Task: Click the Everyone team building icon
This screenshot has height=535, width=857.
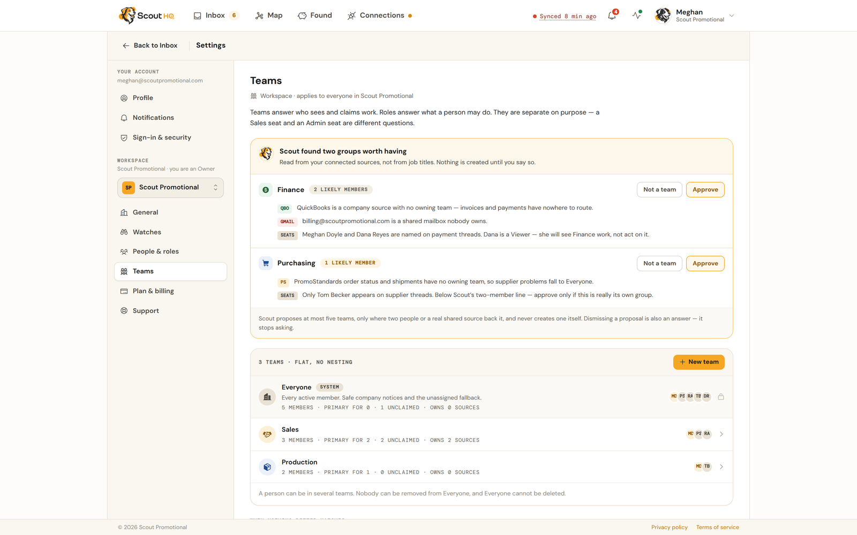Action: pos(267,397)
